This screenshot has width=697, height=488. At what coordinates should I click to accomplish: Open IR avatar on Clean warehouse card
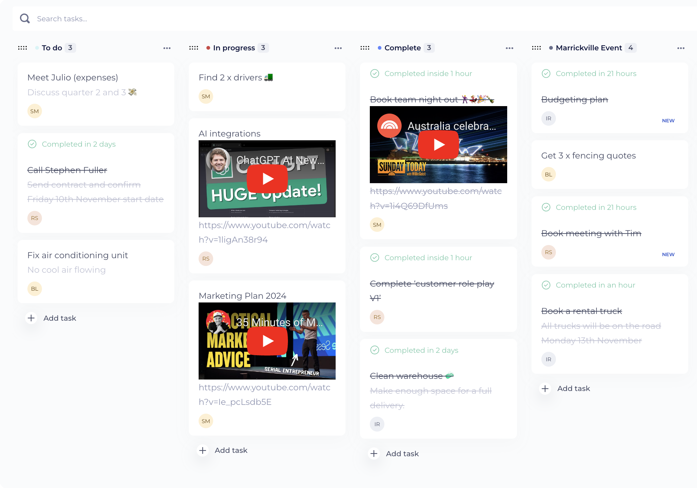(377, 424)
